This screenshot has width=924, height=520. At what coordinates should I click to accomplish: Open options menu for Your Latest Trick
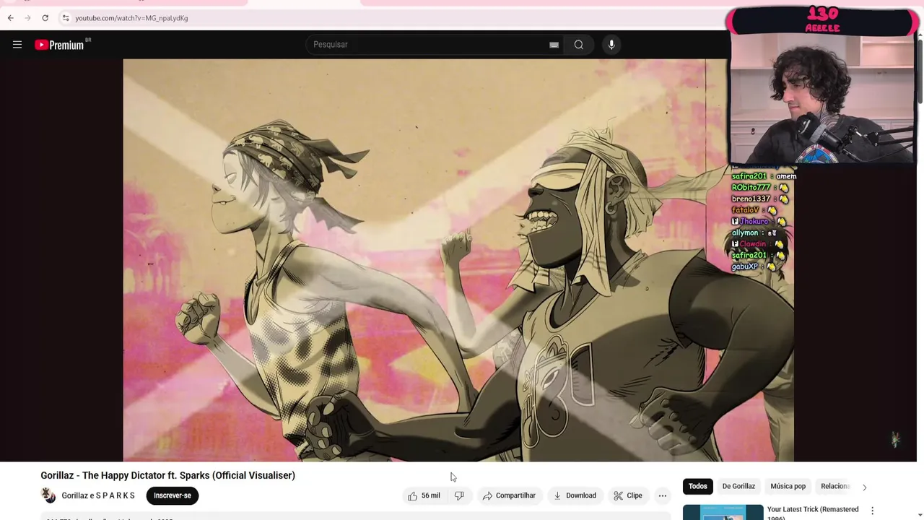click(872, 511)
